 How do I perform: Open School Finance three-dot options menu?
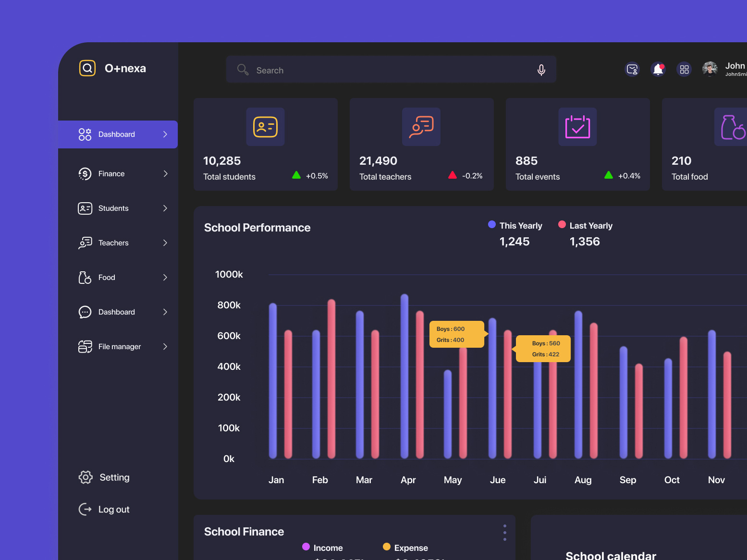click(505, 533)
